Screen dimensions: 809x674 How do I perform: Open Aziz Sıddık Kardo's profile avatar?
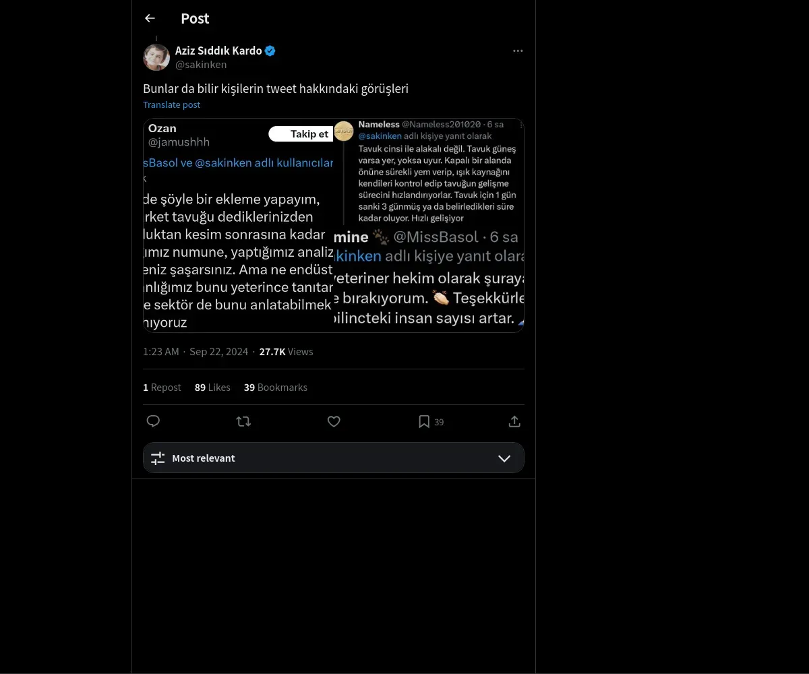pos(156,57)
